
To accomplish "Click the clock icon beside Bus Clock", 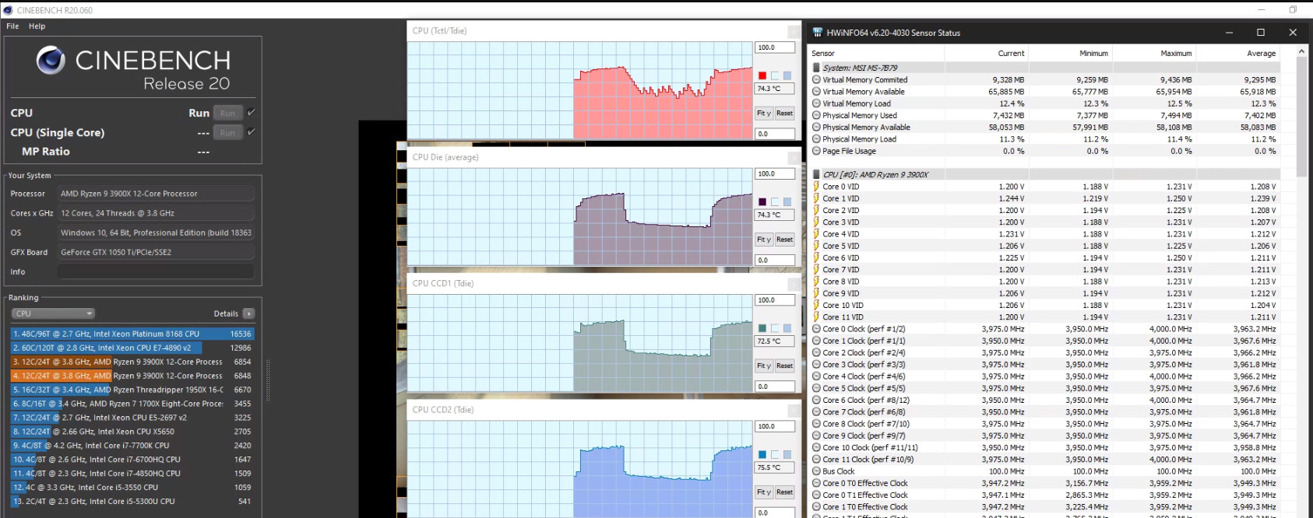I will coord(816,471).
